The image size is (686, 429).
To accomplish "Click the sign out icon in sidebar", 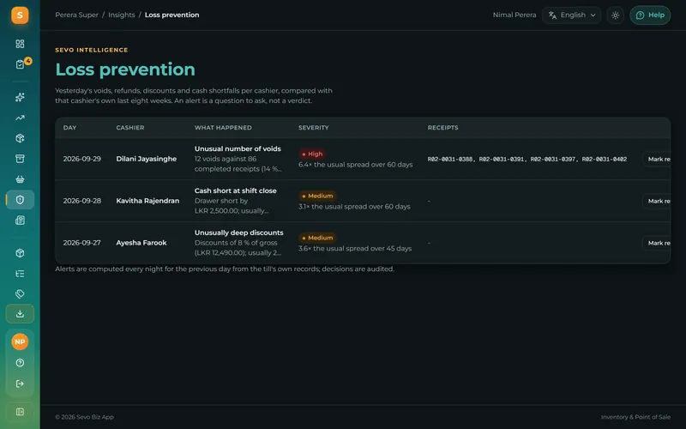I will click(20, 384).
